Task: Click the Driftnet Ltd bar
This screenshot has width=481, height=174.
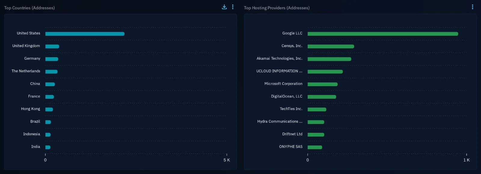Action: 316,135
